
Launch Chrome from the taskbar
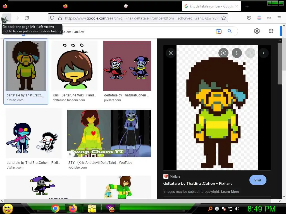point(55,208)
